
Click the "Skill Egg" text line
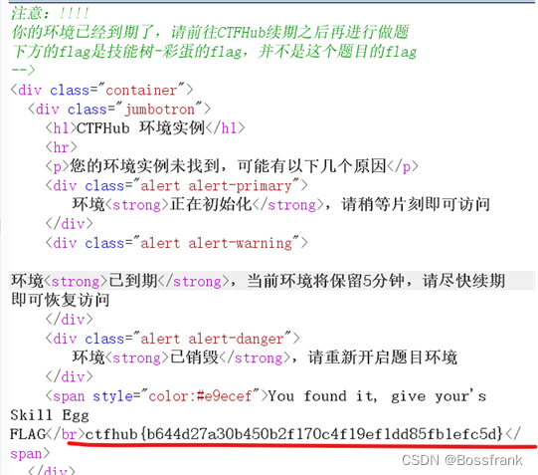pos(50,415)
